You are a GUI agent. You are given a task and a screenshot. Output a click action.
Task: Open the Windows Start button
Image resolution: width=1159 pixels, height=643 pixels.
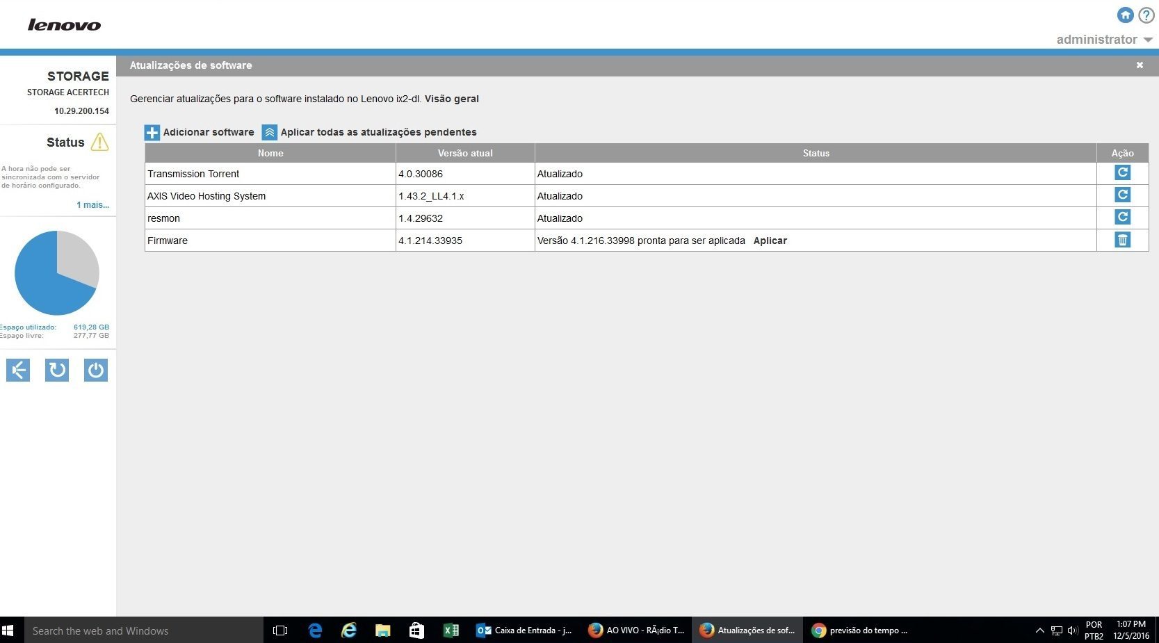coord(8,630)
